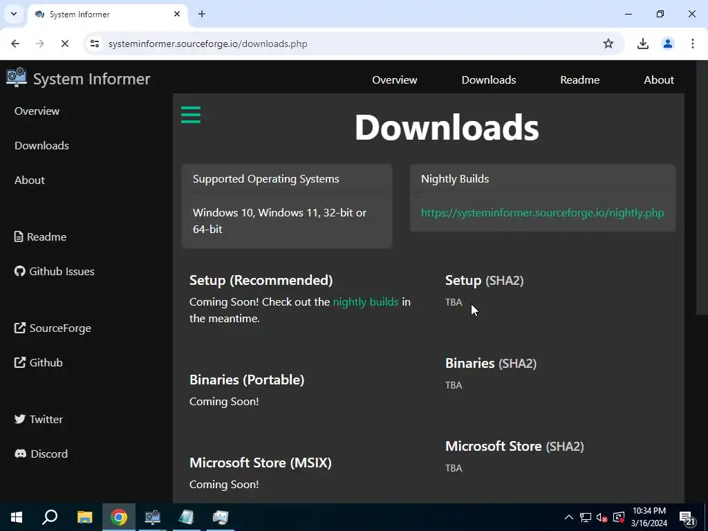Viewport: 708px width, 531px height.
Task: Open the Chrome downloads icon
Action: pos(643,44)
